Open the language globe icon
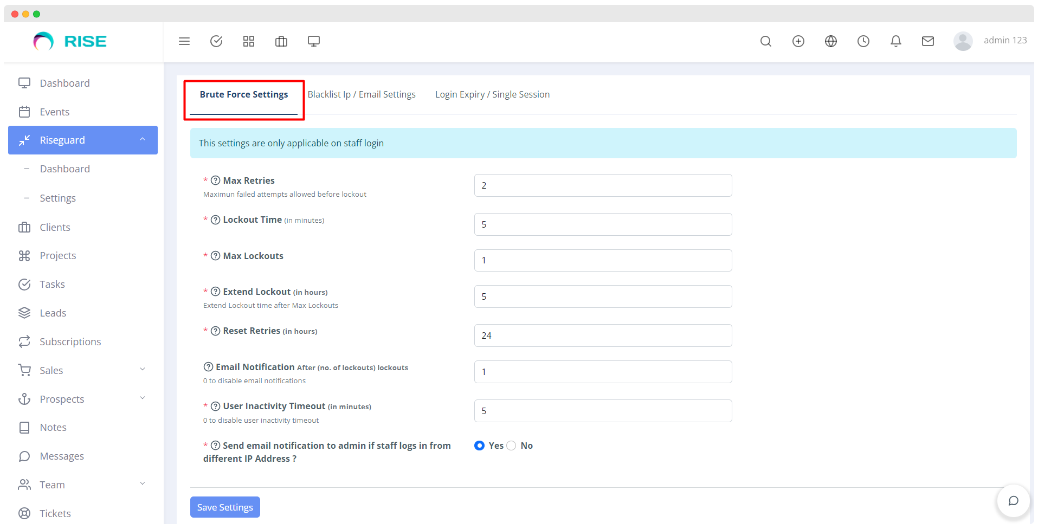The width and height of the screenshot is (1038, 529). [830, 41]
